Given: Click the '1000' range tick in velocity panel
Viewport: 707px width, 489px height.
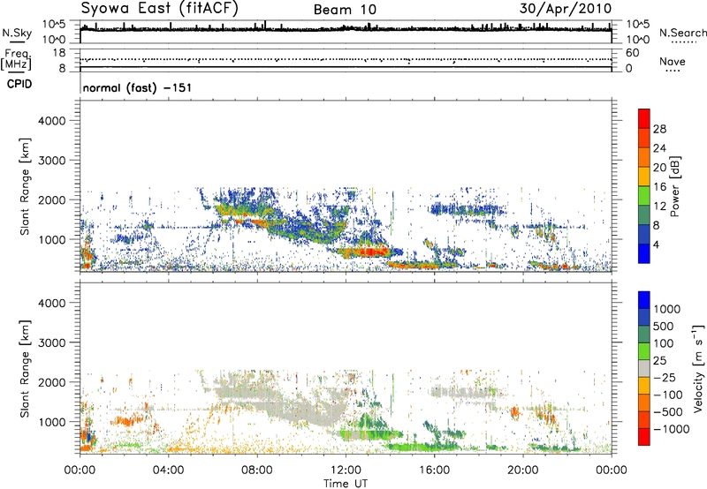Looking at the screenshot, I should (52, 422).
